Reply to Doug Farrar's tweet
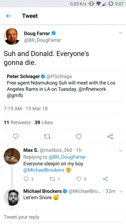This screenshot has height=224, width=126. point(16,136)
